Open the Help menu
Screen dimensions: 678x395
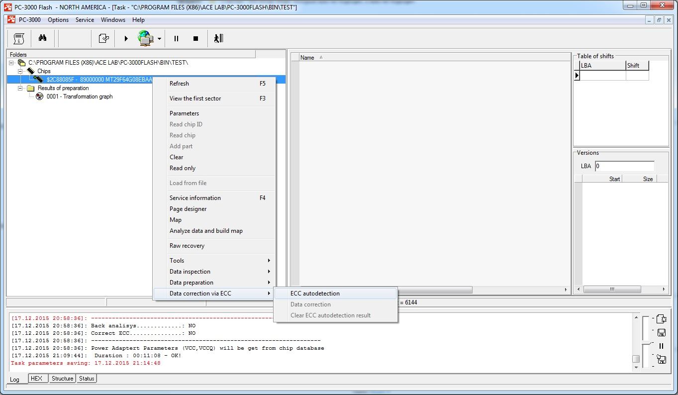[138, 20]
